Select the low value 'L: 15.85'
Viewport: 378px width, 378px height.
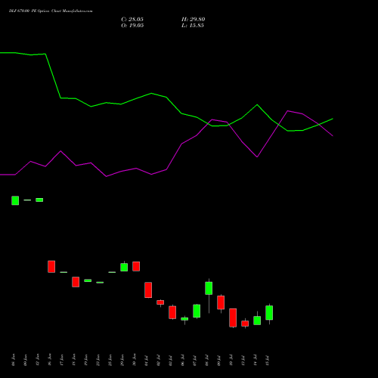[193, 26]
